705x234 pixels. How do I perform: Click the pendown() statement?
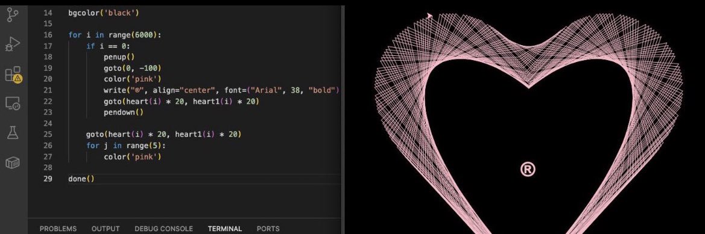124,112
